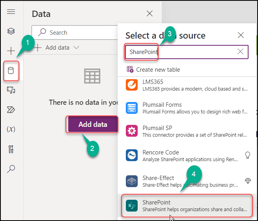Click the magnifier icon in Data search box
The height and width of the screenshot is (221, 258).
42,32
